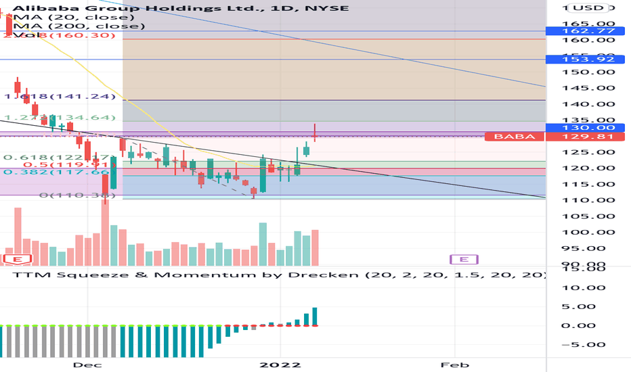Click the BABA ticker price tag
The image size is (631, 372).
(515, 137)
